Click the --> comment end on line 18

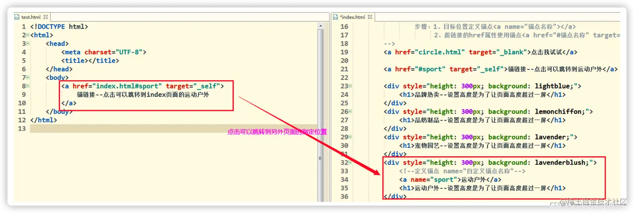click(390, 43)
